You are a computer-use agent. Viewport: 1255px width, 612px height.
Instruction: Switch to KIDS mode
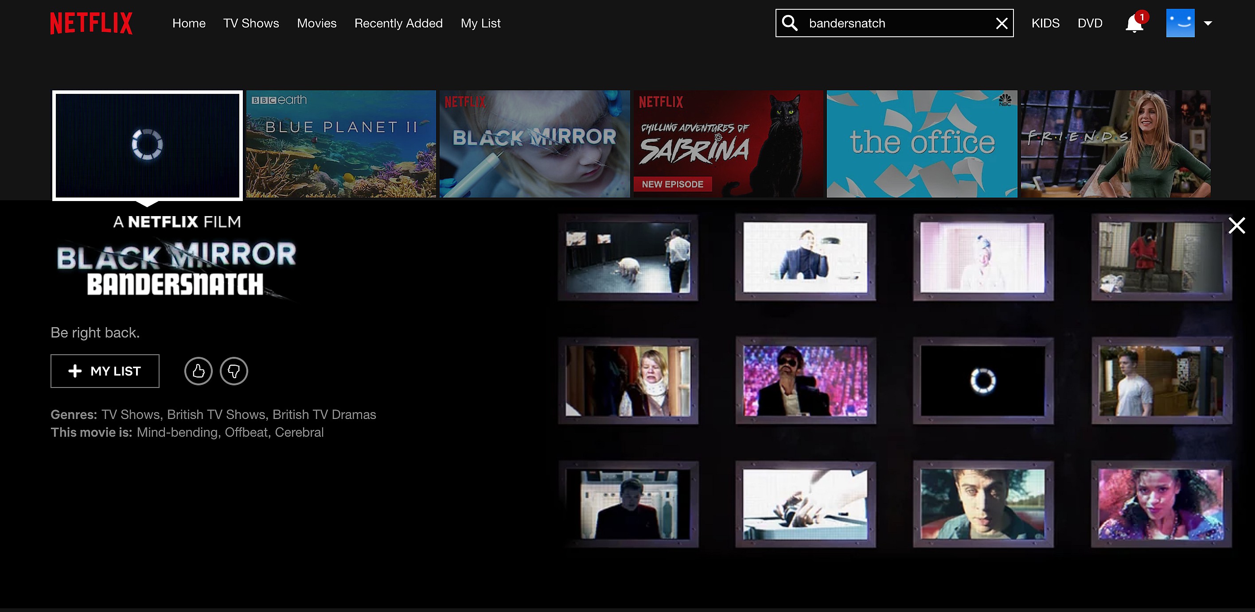coord(1045,23)
